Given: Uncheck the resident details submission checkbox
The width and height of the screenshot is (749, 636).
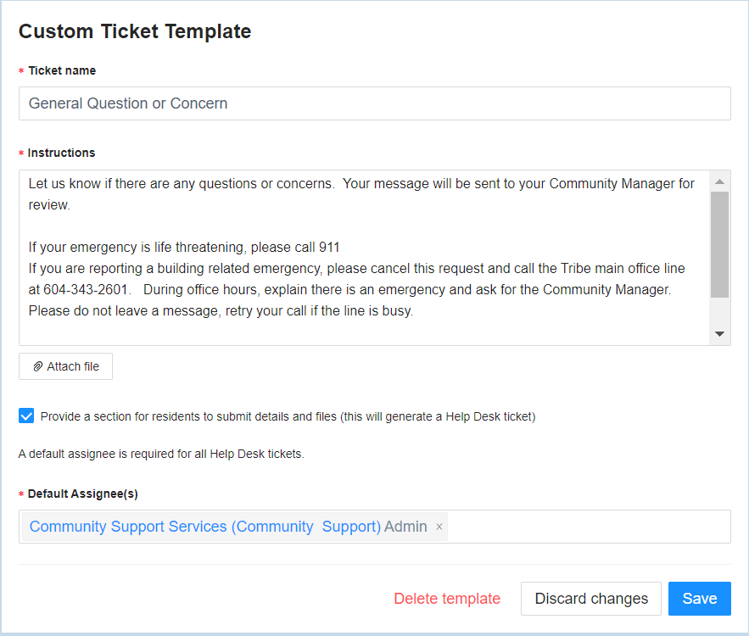Looking at the screenshot, I should (x=26, y=416).
